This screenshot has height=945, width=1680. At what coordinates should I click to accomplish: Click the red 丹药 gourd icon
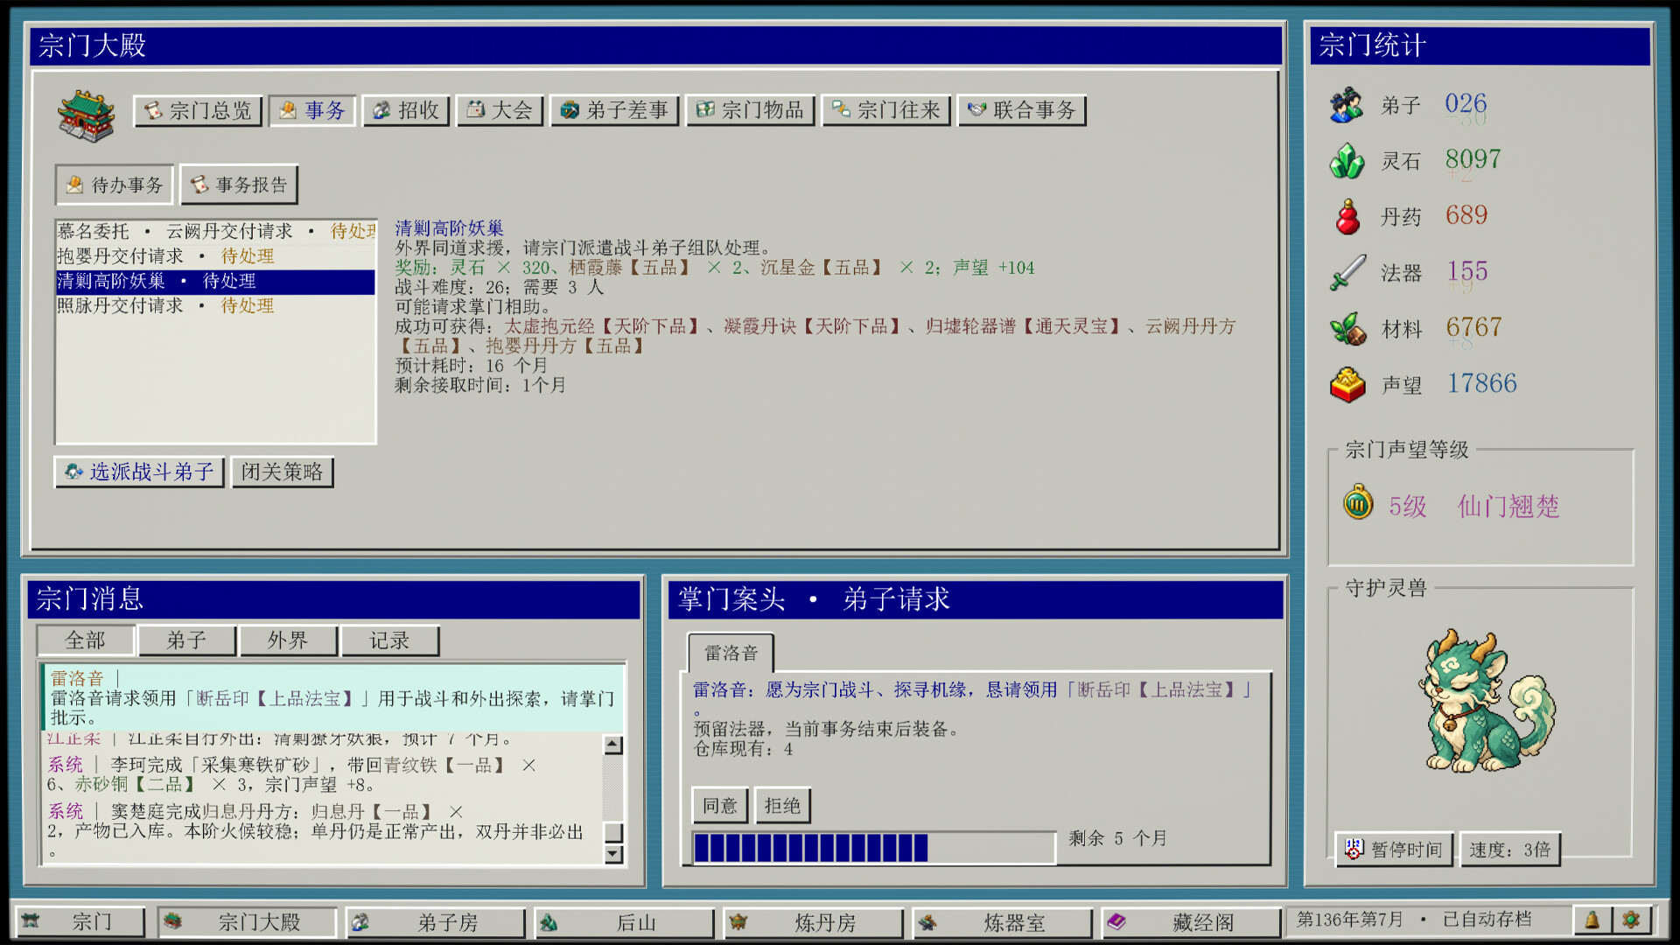click(x=1347, y=217)
